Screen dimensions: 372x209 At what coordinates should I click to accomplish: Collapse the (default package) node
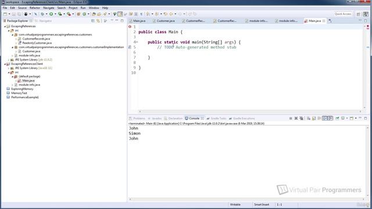(x=13, y=77)
